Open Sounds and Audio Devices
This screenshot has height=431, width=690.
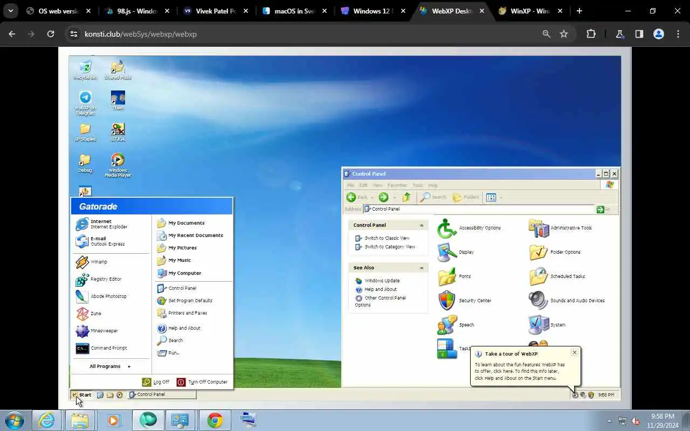click(x=567, y=301)
